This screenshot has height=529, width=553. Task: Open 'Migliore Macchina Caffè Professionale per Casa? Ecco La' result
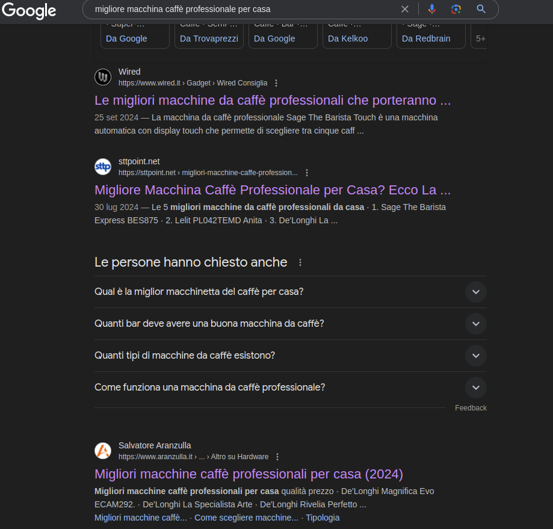click(273, 190)
